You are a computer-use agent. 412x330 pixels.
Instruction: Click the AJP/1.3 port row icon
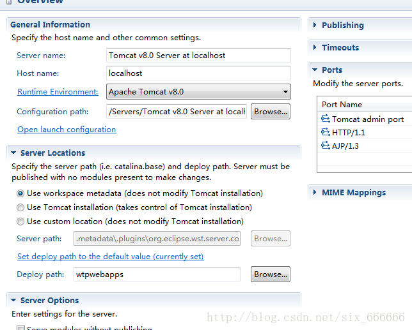325,145
